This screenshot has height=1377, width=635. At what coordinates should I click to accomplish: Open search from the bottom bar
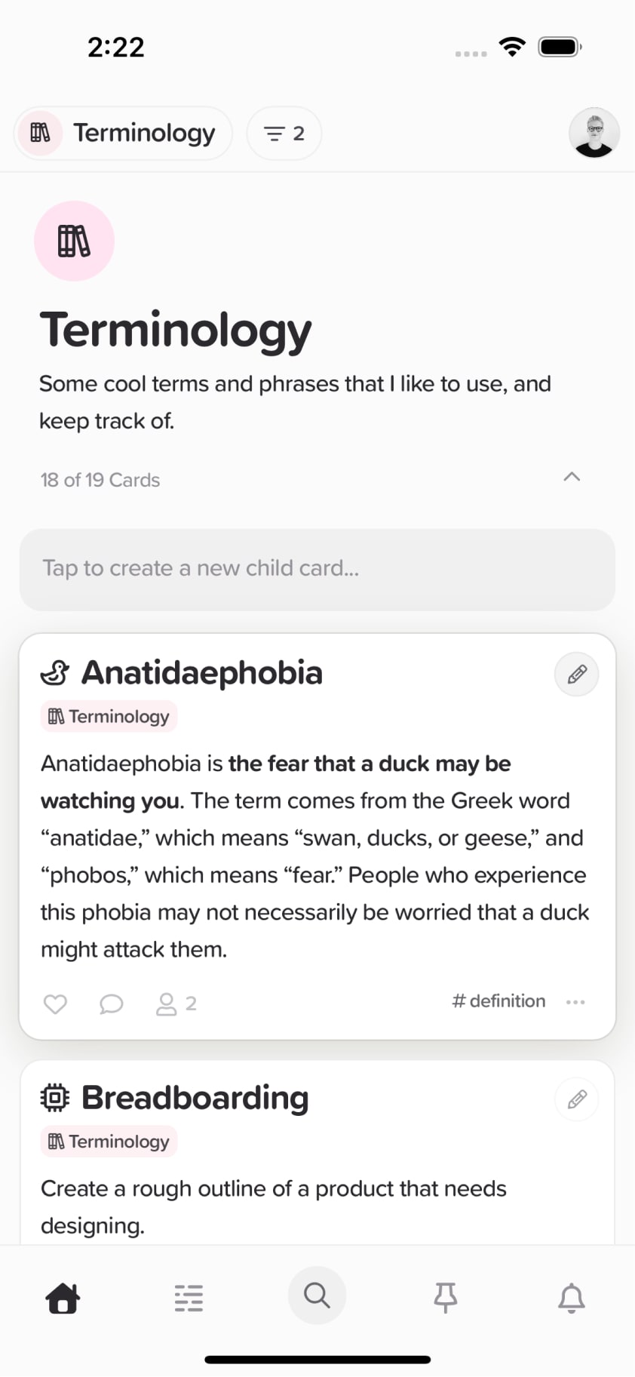tap(317, 1296)
